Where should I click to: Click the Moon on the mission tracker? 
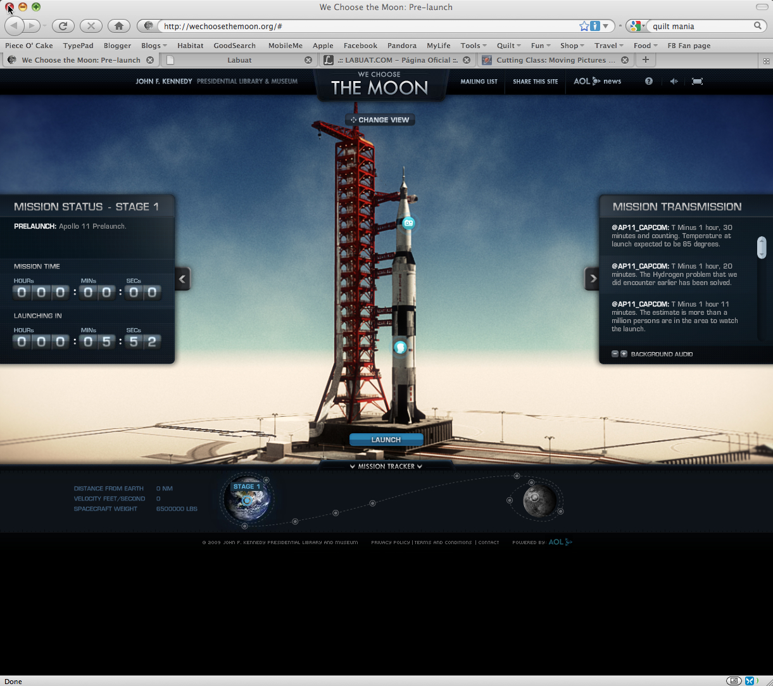point(539,501)
